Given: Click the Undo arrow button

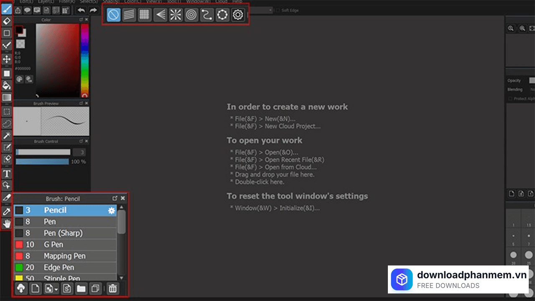Looking at the screenshot, I should click(82, 10).
